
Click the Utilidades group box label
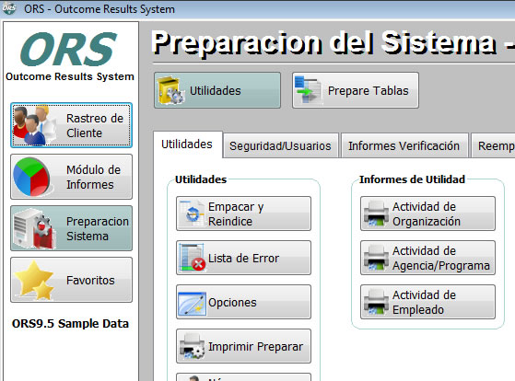point(201,179)
